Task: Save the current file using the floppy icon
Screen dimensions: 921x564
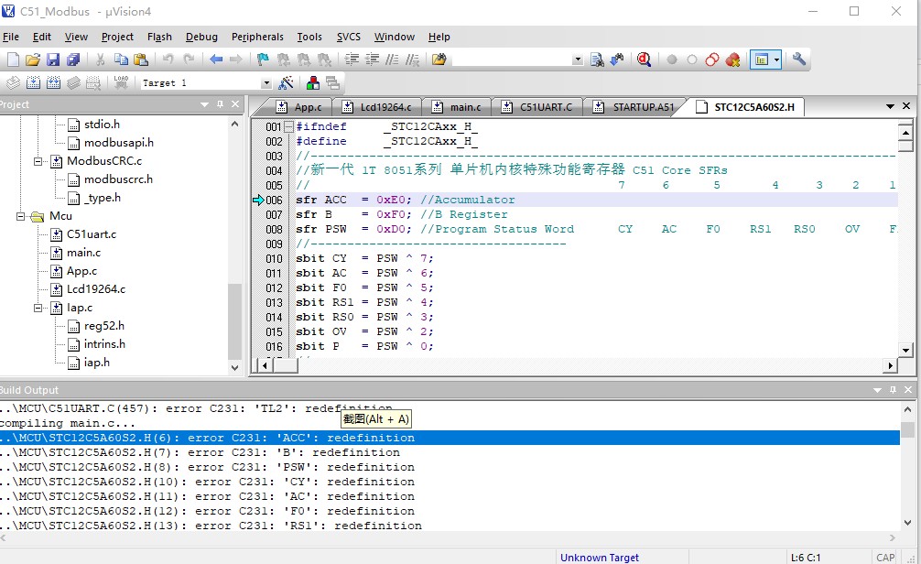Action: (53, 60)
